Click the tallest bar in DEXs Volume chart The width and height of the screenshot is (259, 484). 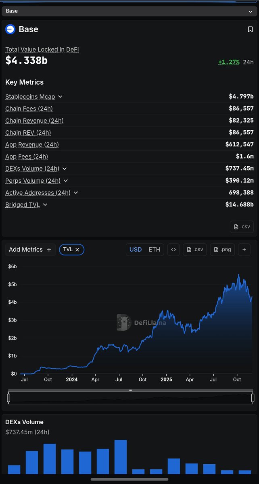(121, 457)
